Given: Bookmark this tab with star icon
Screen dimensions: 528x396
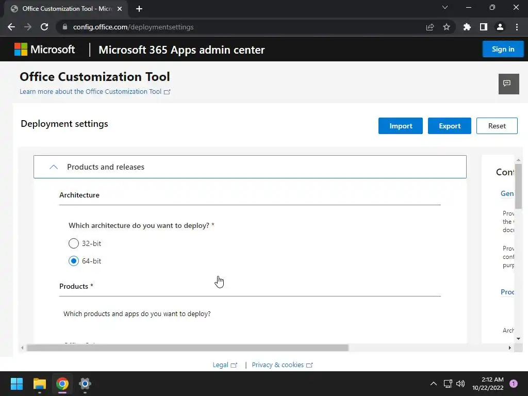Looking at the screenshot, I should click(x=447, y=27).
